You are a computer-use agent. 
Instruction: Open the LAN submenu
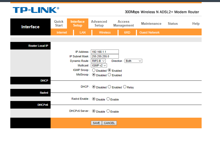[83, 33]
